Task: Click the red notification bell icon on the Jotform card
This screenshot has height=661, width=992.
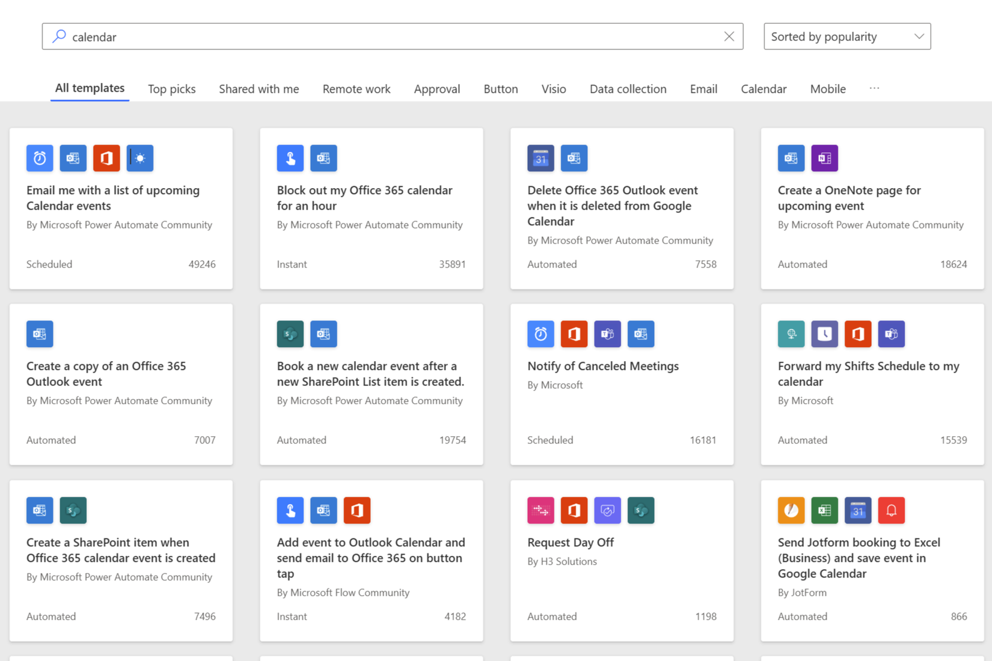Action: click(x=891, y=510)
